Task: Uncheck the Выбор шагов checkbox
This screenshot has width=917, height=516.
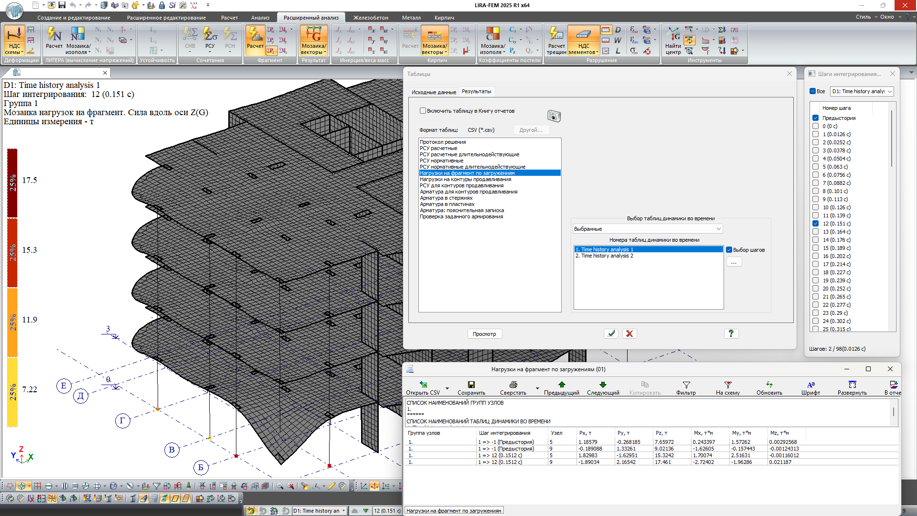Action: (729, 250)
